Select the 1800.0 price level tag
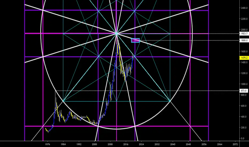Screen dimensions: 249x147 pyautogui.click(x=244, y=40)
